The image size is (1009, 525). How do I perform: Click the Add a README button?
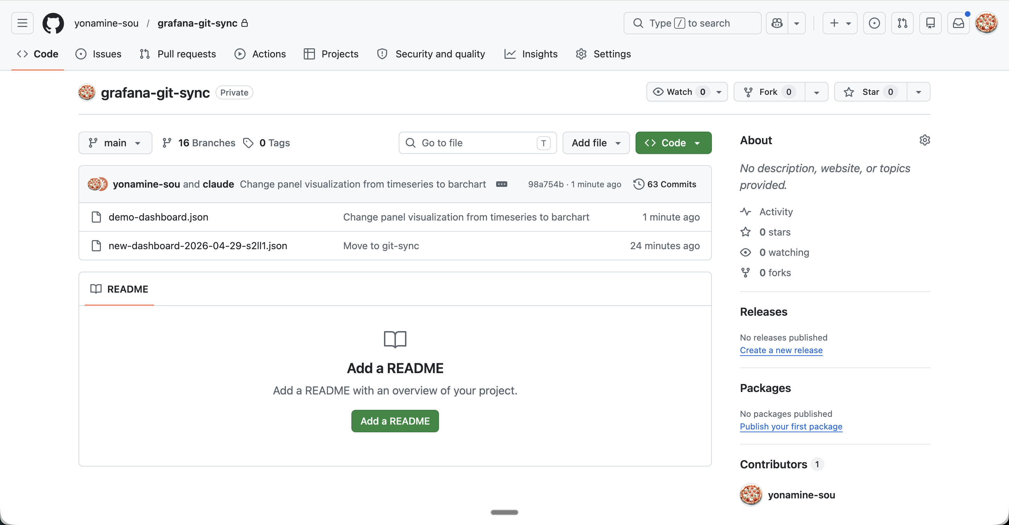pyautogui.click(x=395, y=421)
